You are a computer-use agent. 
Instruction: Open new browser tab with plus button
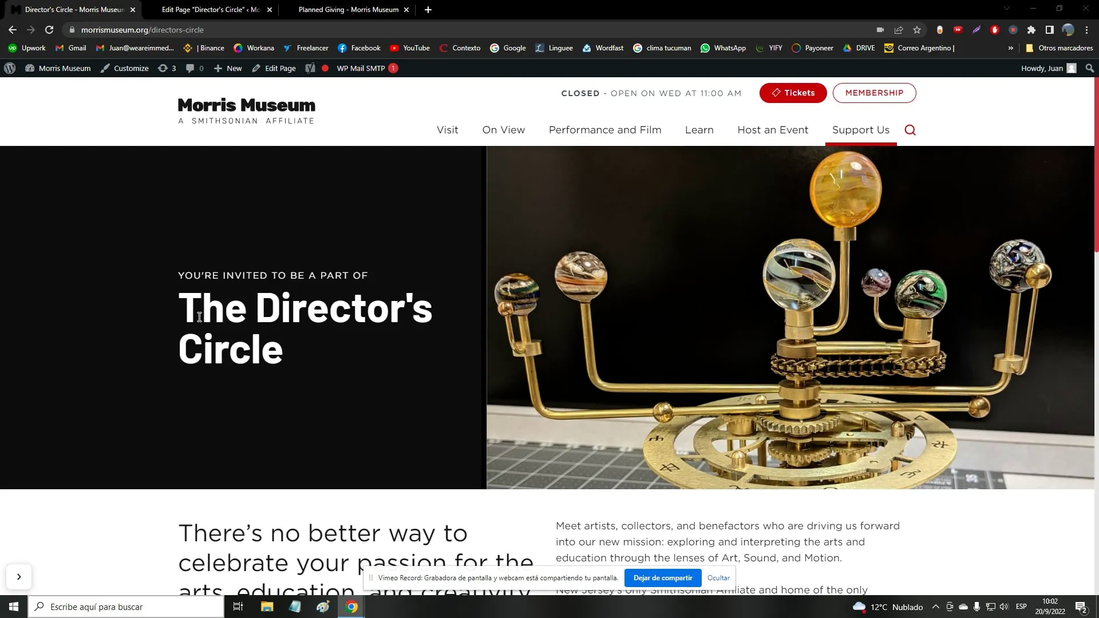[428, 10]
